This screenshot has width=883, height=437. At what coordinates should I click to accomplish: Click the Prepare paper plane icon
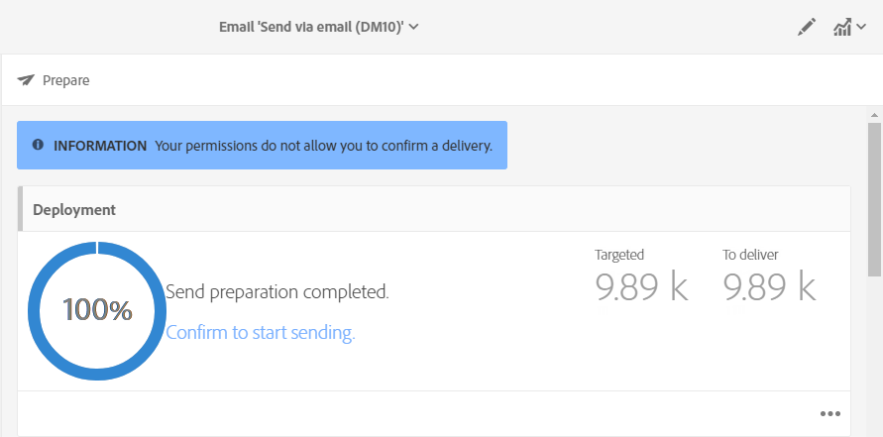coord(26,80)
